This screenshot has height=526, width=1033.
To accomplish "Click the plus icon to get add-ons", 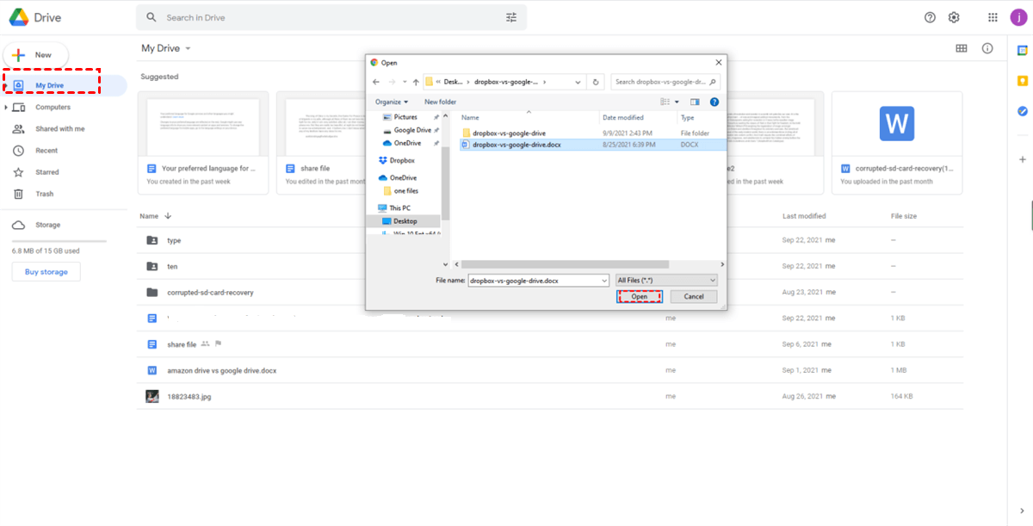I will click(x=1022, y=159).
